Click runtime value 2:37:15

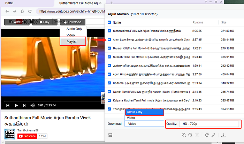pyautogui.click(x=197, y=39)
